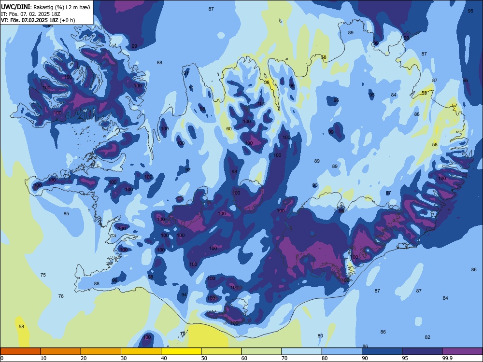This screenshot has height=362, width=483.
Task: Select the humidity value 55 on the coast
Action: 424,93
